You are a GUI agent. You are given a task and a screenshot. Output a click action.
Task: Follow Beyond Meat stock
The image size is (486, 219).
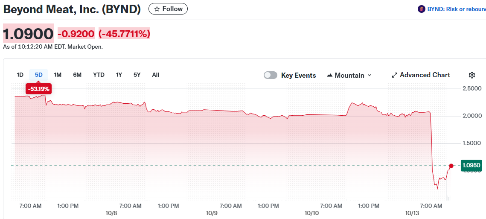[x=168, y=9]
